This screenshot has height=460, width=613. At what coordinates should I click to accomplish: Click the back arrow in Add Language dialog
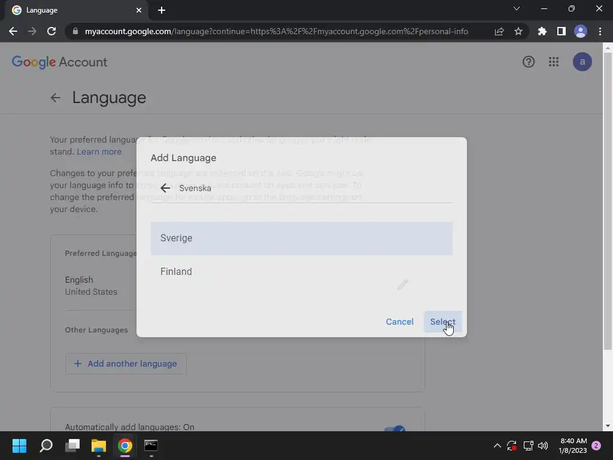tap(165, 188)
